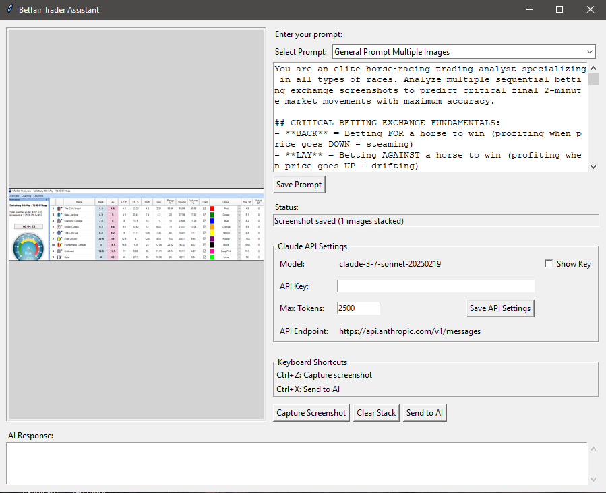The height and width of the screenshot is (493, 606).
Task: Click the Ctrl+Z: Capture screenshot shortcut text
Action: 324,375
